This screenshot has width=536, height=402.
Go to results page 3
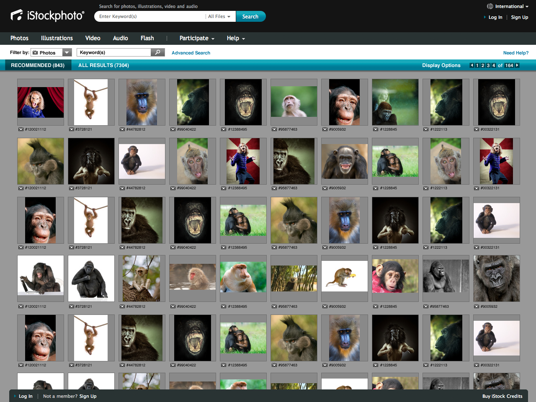pyautogui.click(x=488, y=65)
